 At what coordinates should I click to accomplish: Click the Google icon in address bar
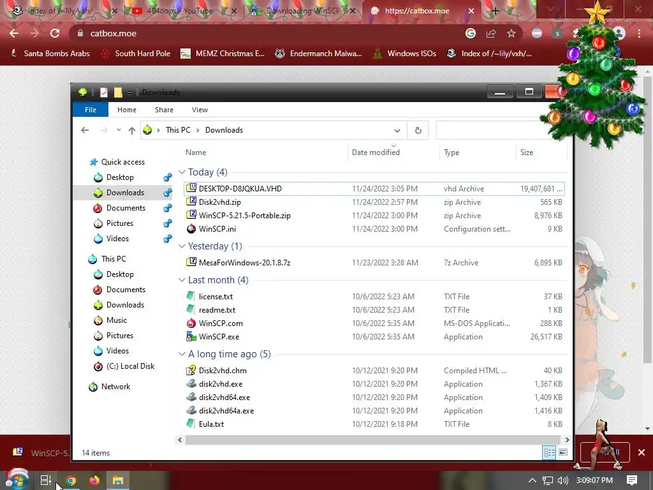point(471,33)
